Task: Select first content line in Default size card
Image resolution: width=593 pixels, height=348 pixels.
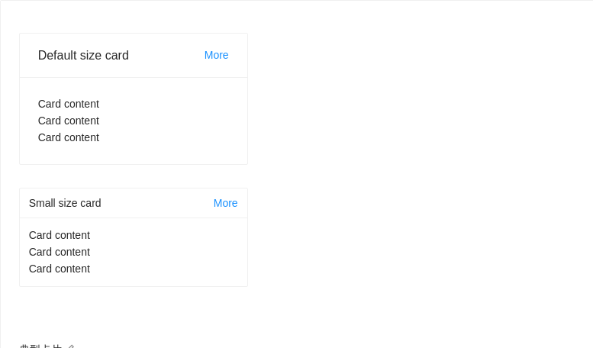Action: click(69, 104)
